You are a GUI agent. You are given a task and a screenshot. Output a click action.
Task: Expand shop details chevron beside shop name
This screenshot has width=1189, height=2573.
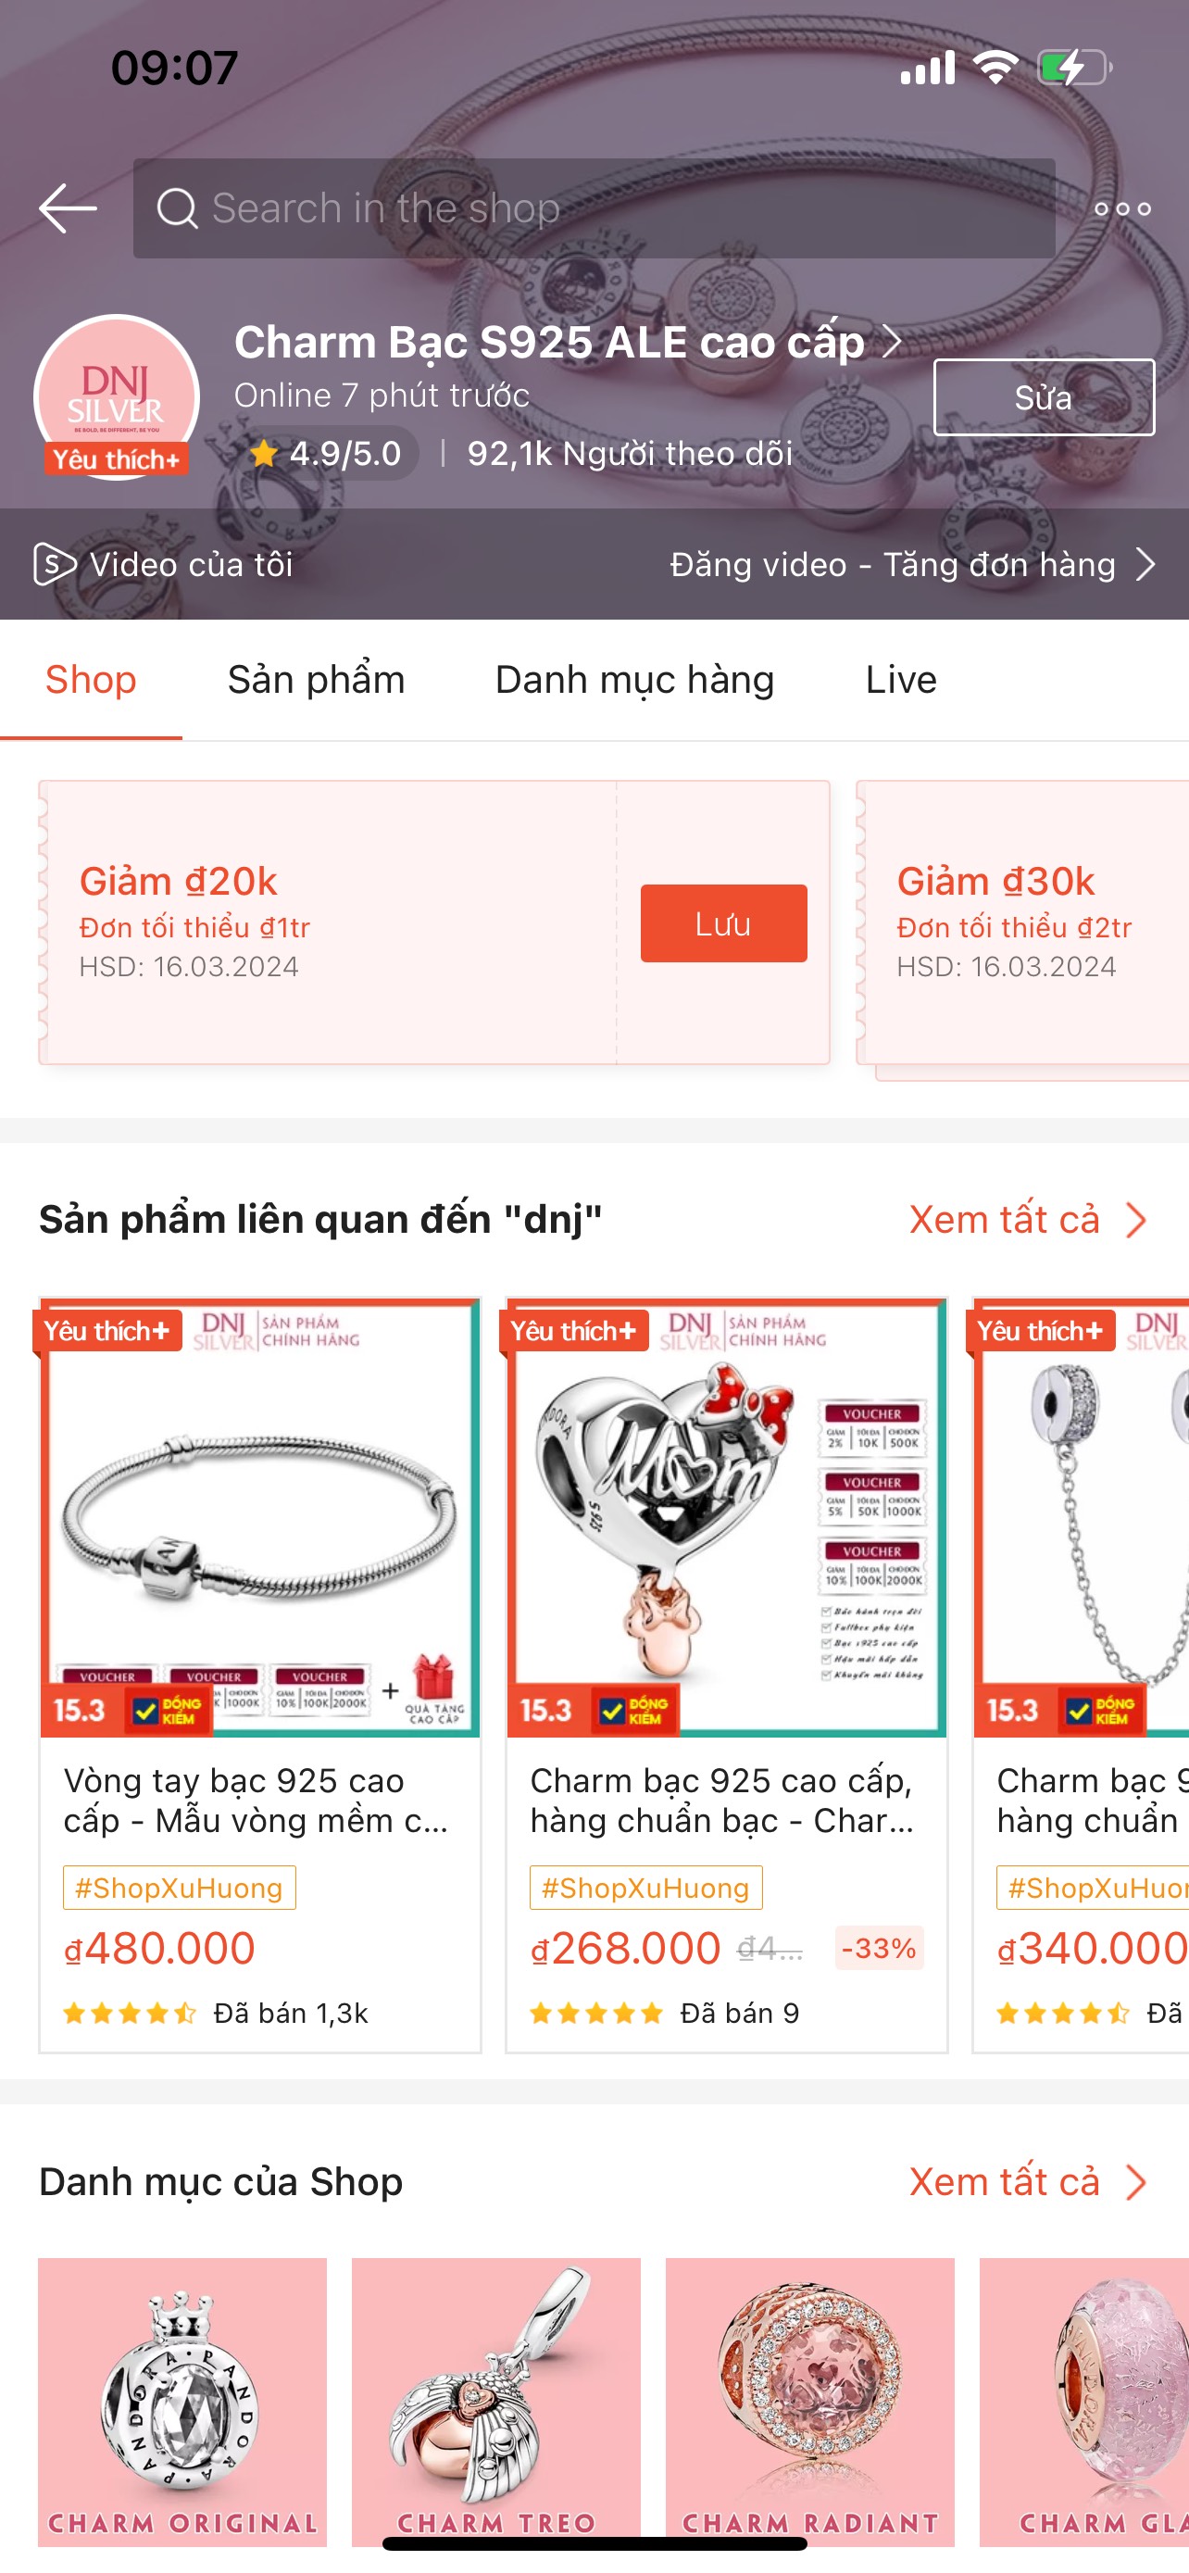click(x=892, y=342)
